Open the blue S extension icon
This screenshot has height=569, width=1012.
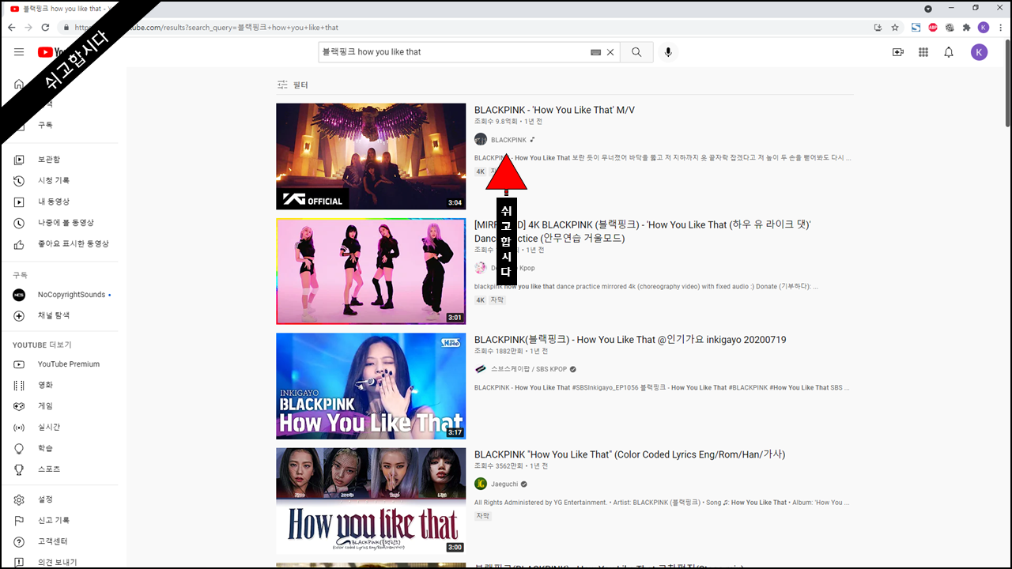[x=916, y=27]
